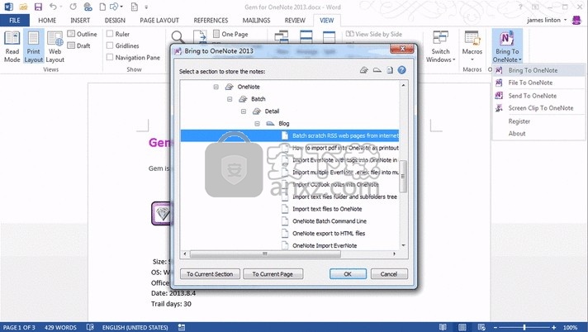
Task: Choose Register menu item
Action: click(539, 121)
